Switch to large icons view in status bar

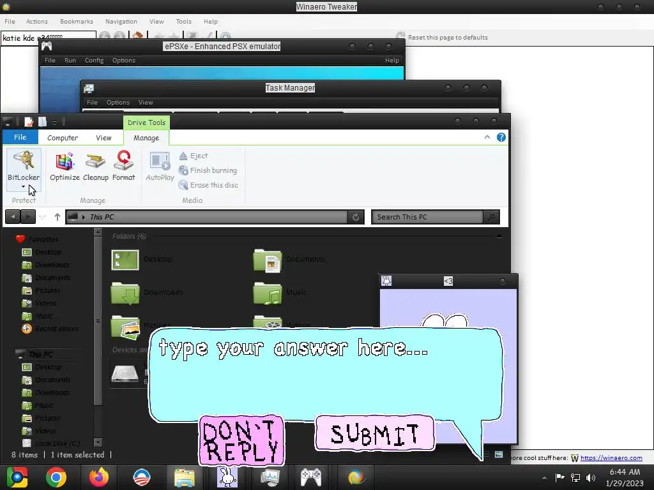tap(498, 454)
